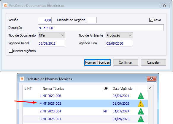Image resolution: width=173 pixels, height=124 pixels.
Task: Click yellow warning icon for NT 2025.002
Action: pyautogui.click(x=141, y=103)
